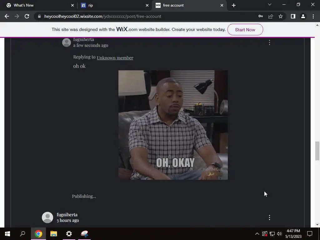Show hidden tray icons

257,234
